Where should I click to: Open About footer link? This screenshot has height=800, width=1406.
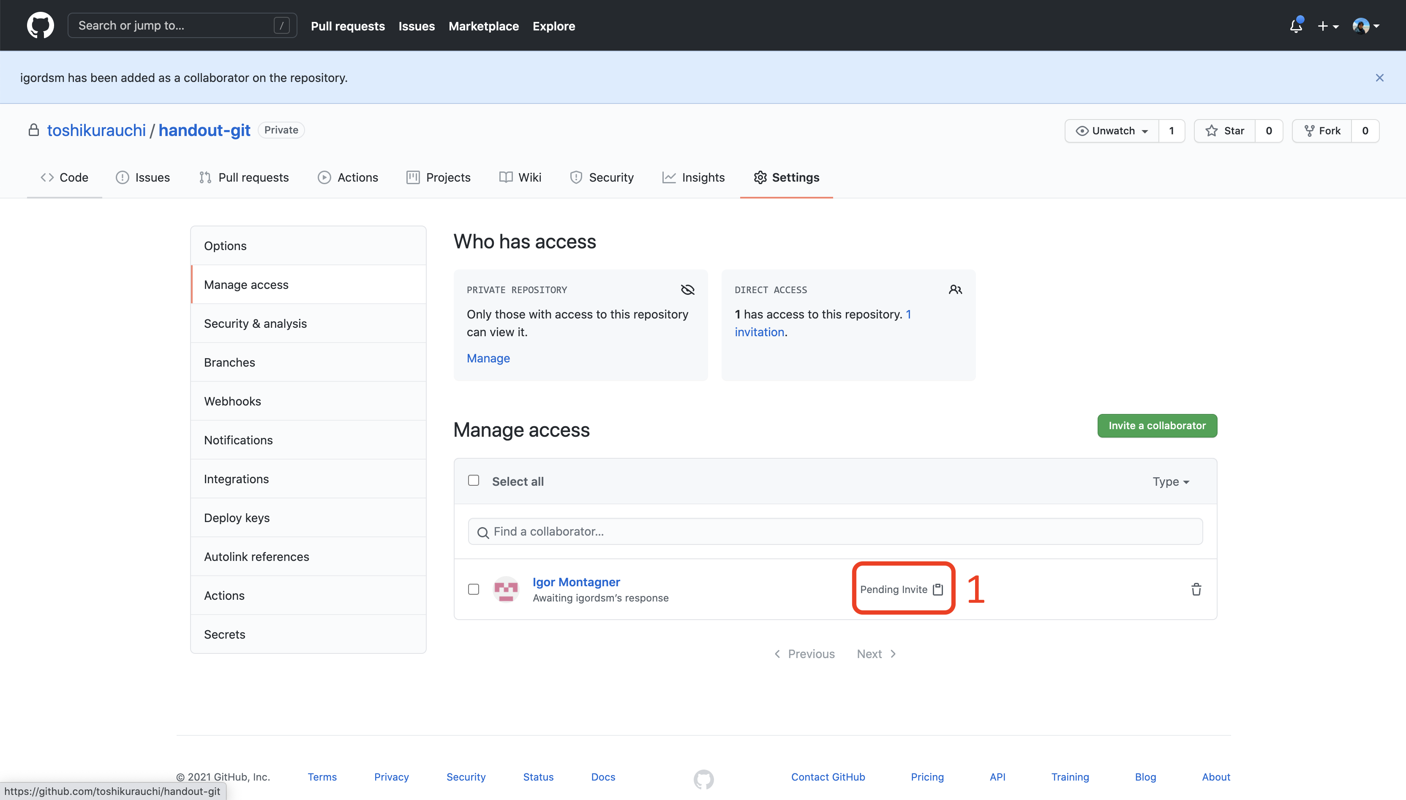coord(1216,777)
